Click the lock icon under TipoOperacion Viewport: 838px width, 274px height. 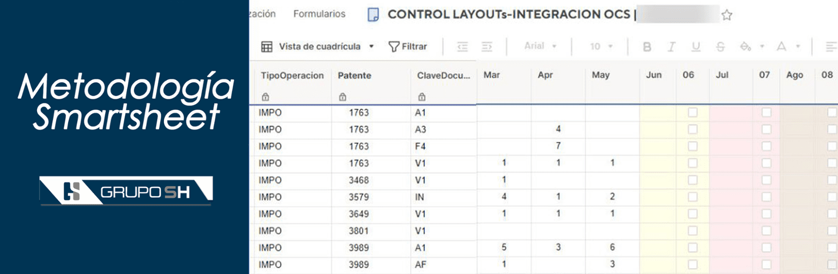coord(266,97)
